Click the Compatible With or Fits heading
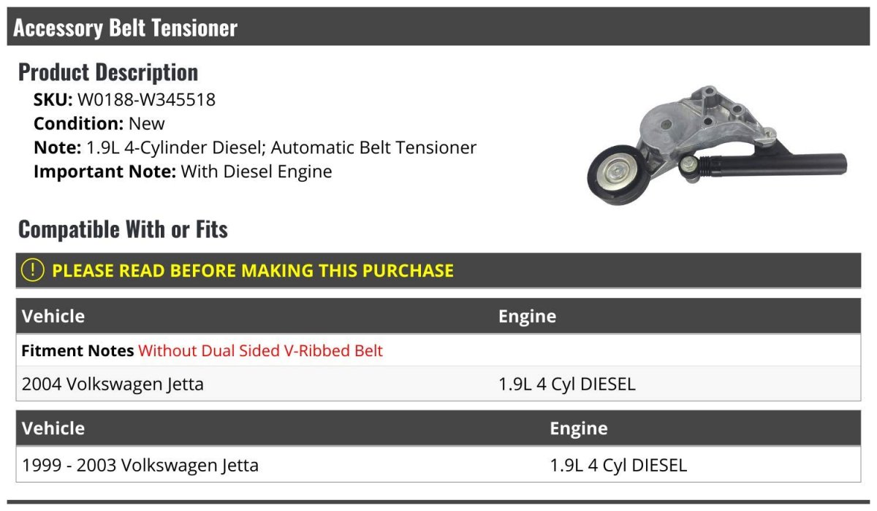This screenshot has width=877, height=511. click(123, 229)
